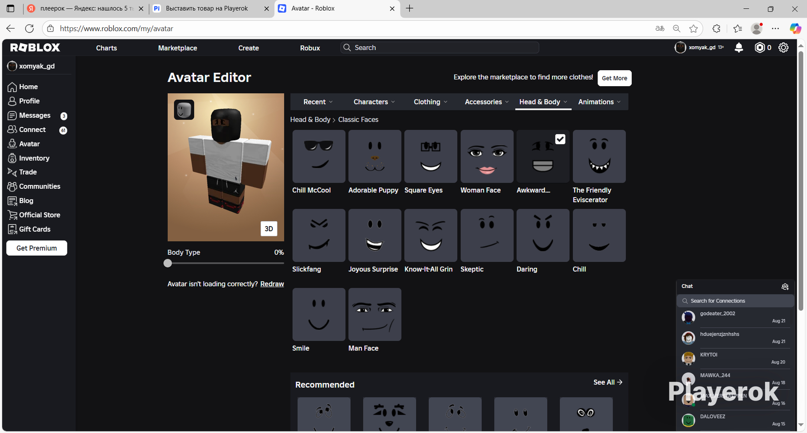Open the browser settings and more menu
The image size is (807, 433).
pyautogui.click(x=775, y=29)
